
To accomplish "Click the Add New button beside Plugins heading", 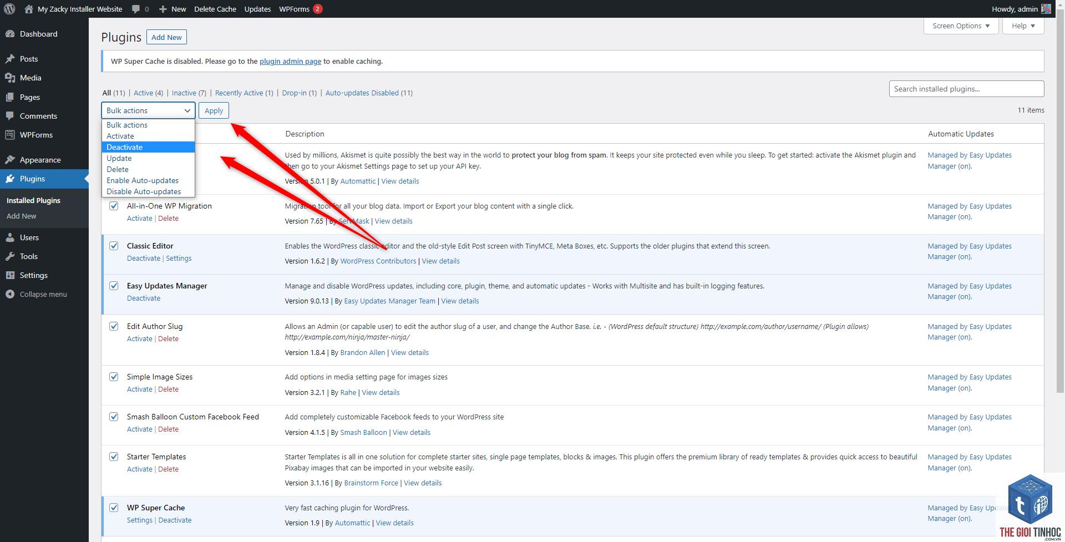I will [x=166, y=37].
